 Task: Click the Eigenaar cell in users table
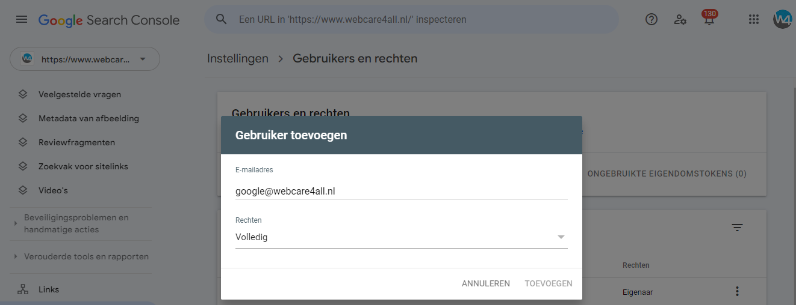tap(638, 292)
